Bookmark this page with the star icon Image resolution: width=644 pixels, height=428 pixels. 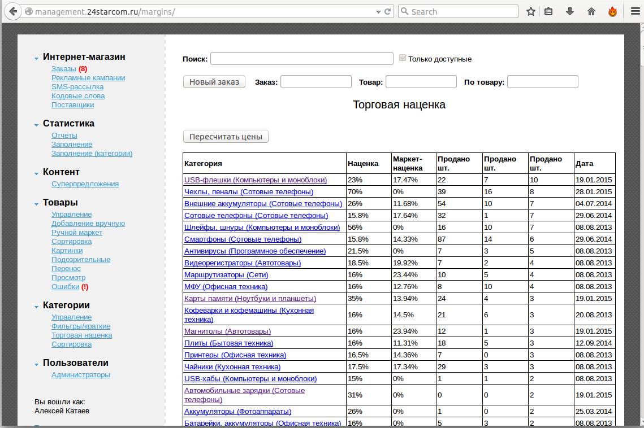530,11
